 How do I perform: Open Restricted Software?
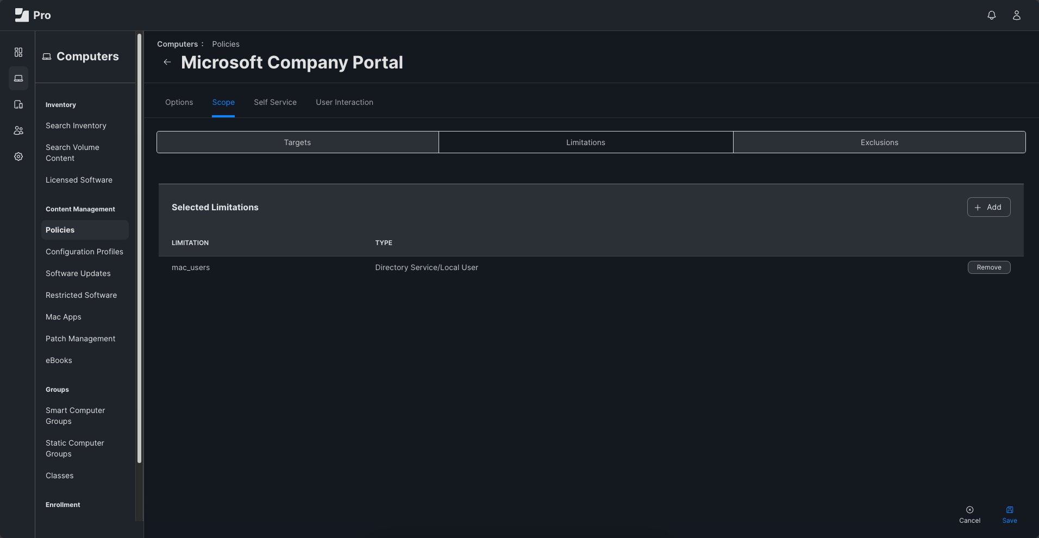81,295
